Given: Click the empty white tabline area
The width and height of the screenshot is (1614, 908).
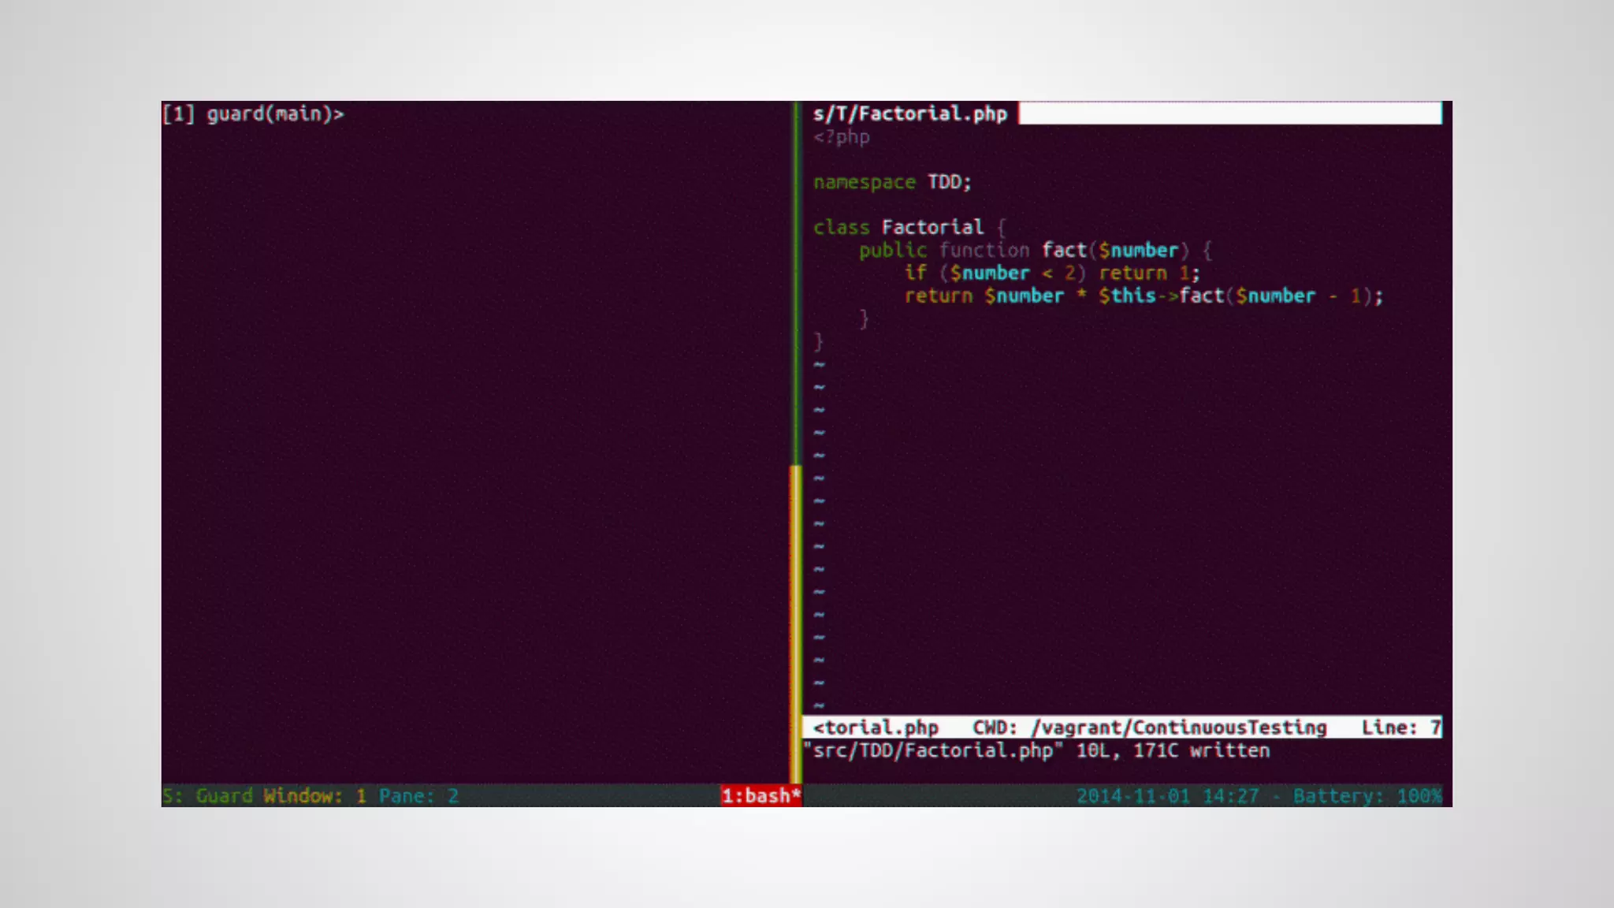Looking at the screenshot, I should (x=1229, y=113).
